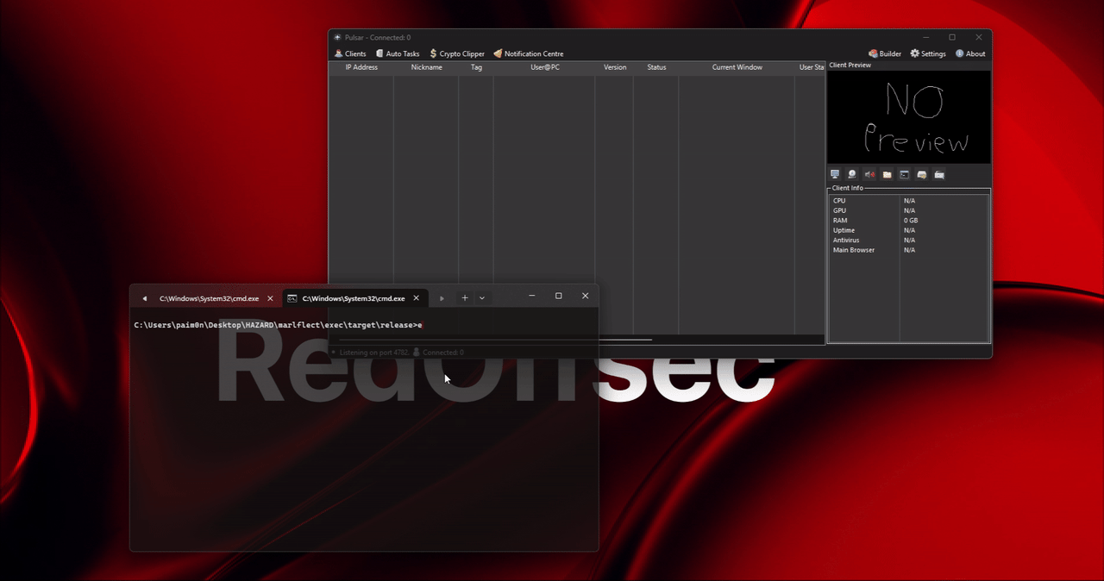
Task: Select the CPU row in Client Info
Action: [909, 201]
